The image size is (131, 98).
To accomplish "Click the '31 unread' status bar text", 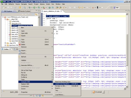I will pyautogui.click(x=99, y=92).
